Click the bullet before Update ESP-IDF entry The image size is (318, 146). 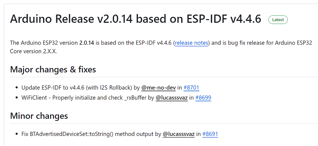[x=16, y=88]
